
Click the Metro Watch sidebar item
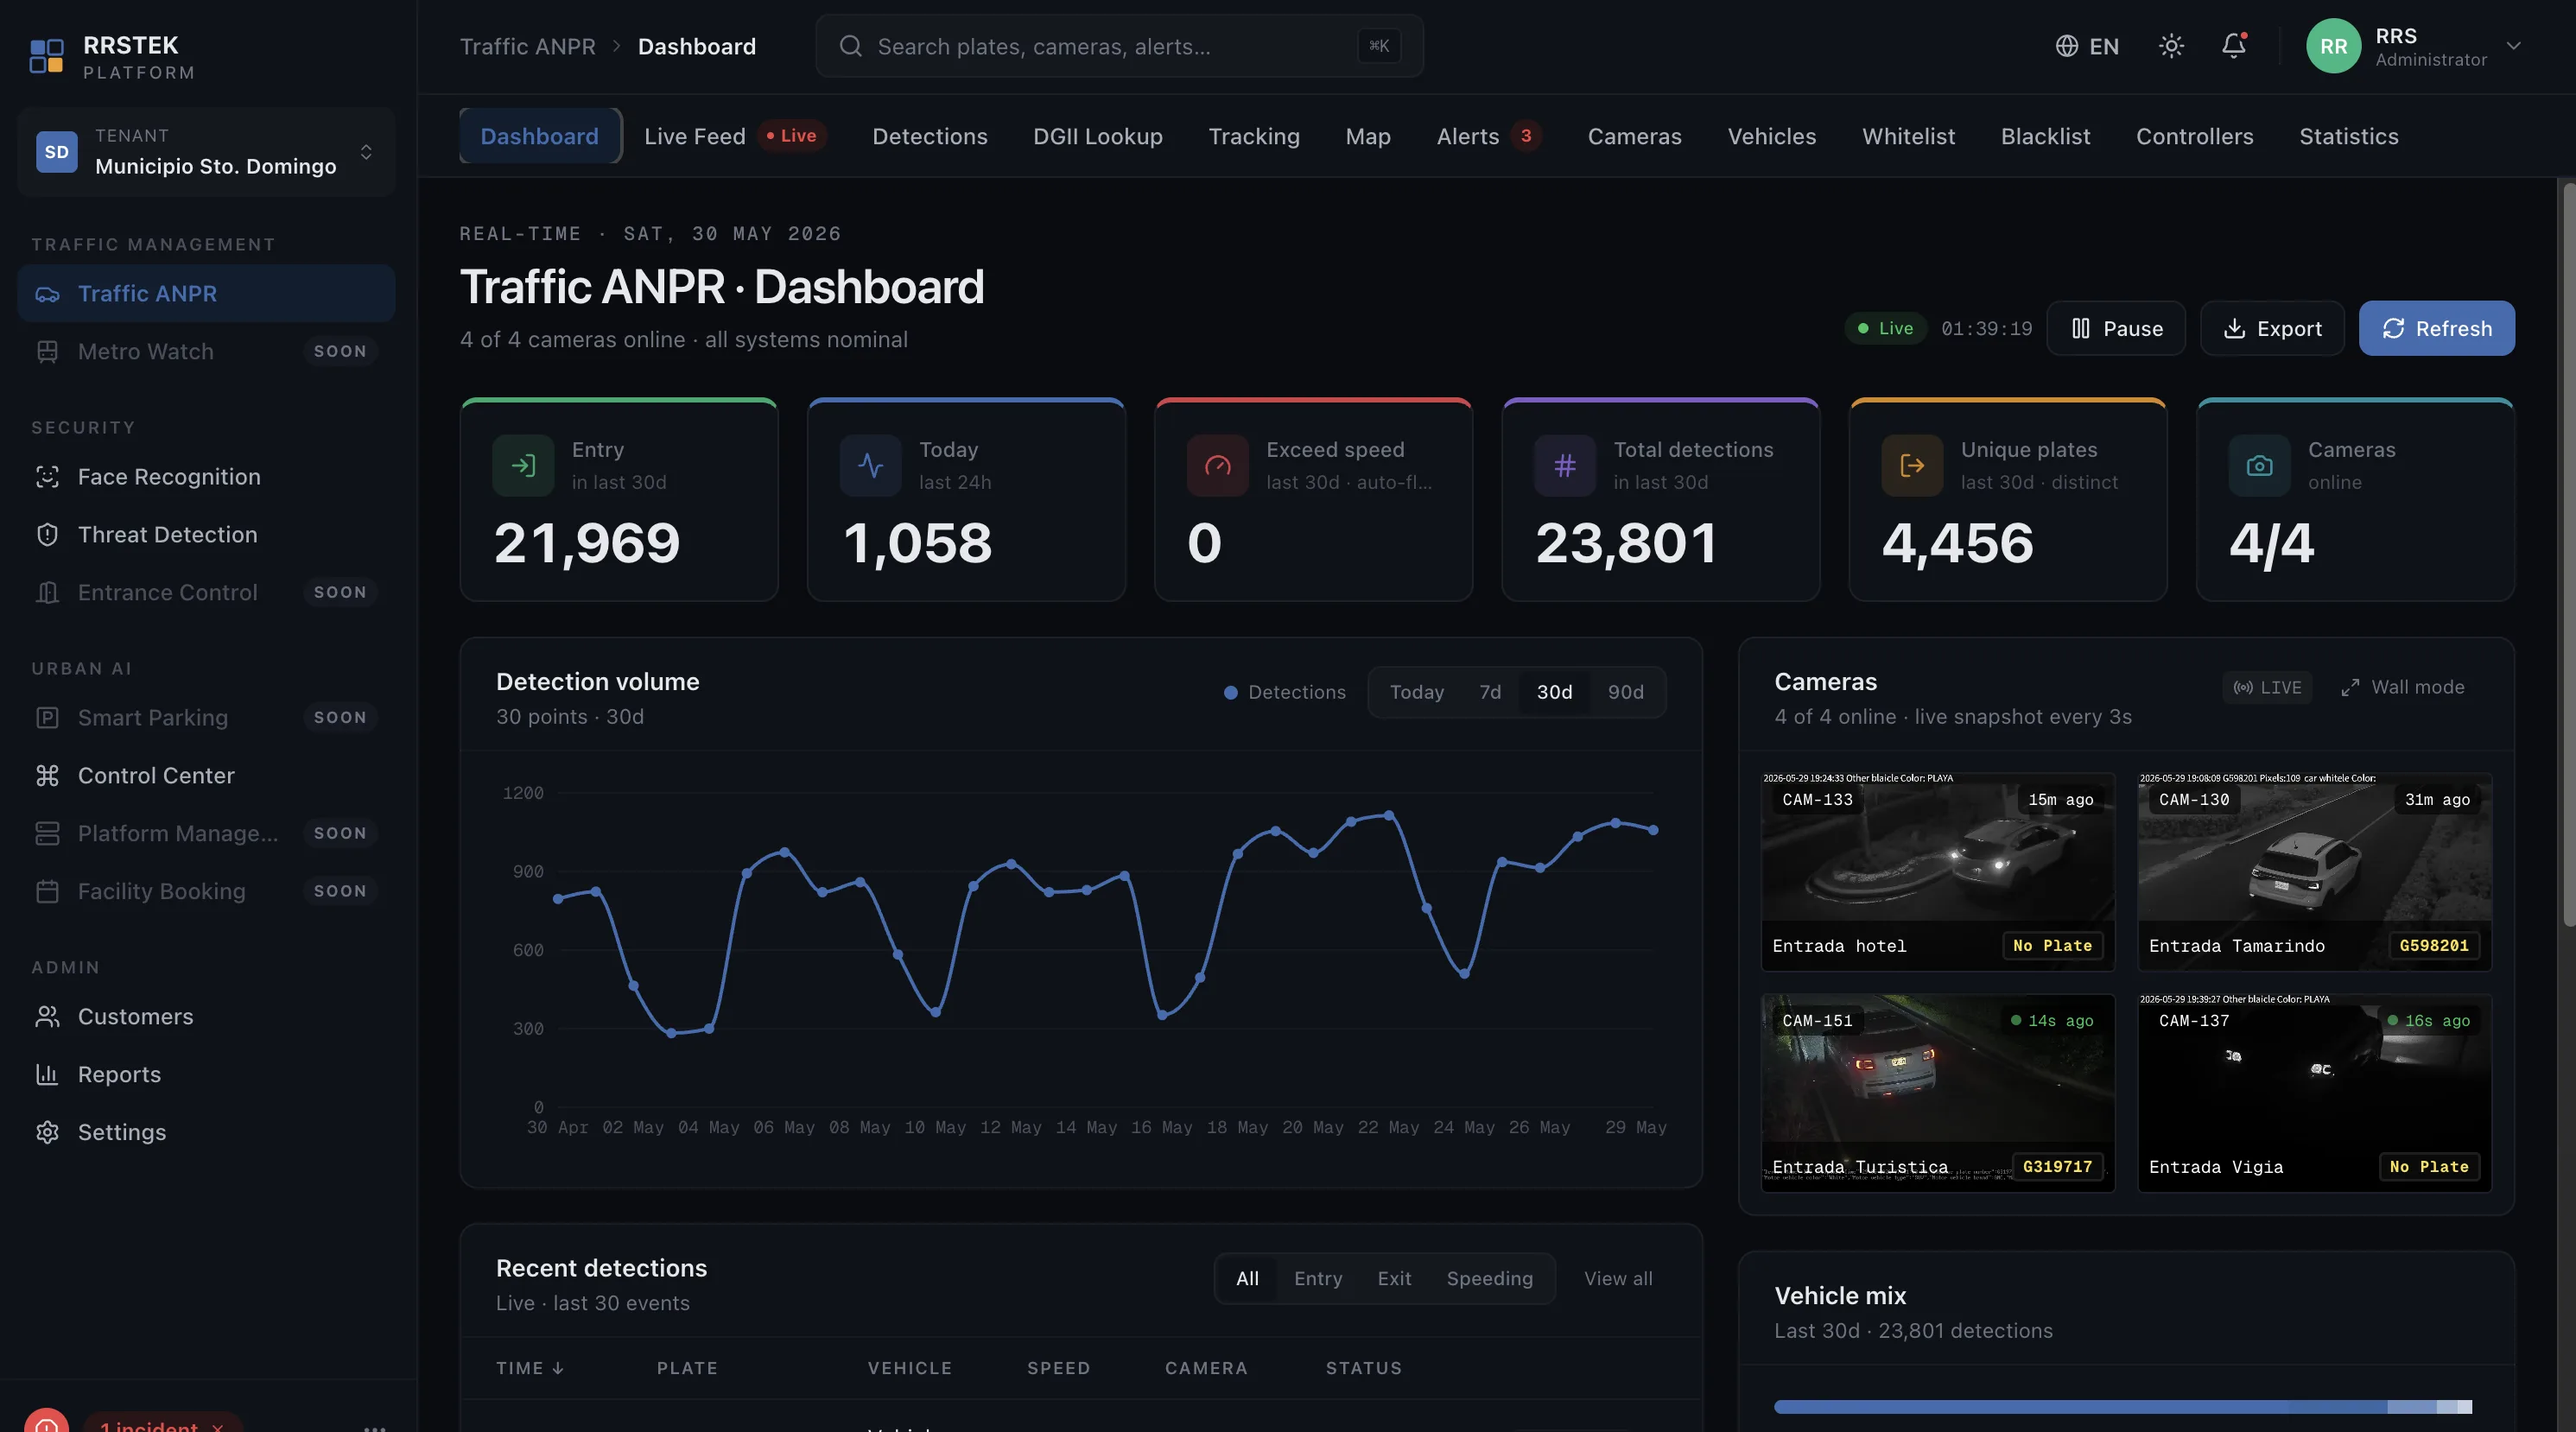click(206, 351)
